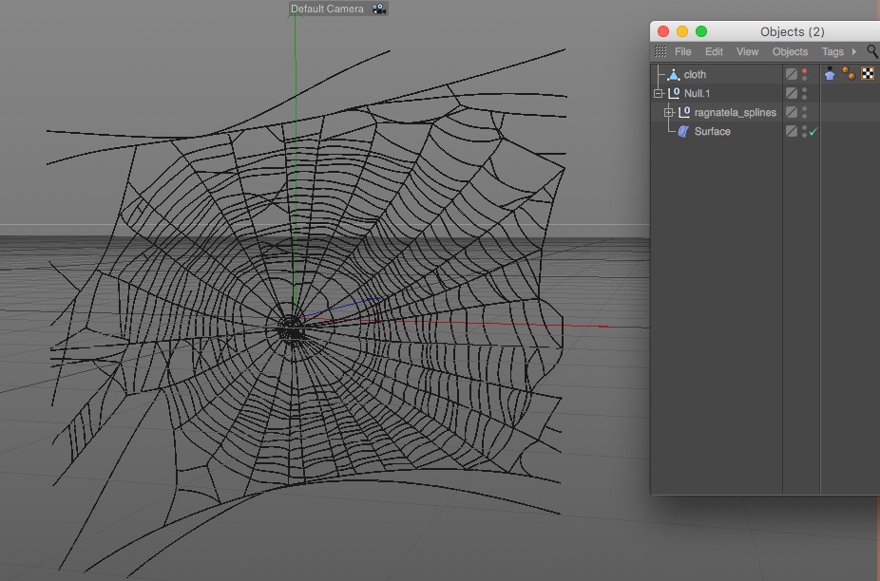Screen dimensions: 880x581
Task: Open the File menu in Objects panel
Action: tap(682, 52)
